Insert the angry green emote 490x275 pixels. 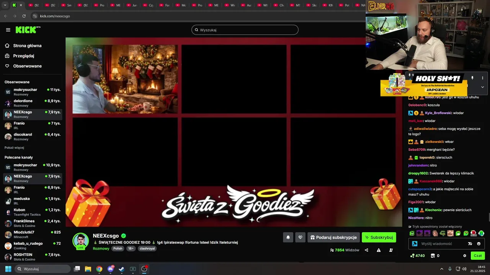(412, 233)
